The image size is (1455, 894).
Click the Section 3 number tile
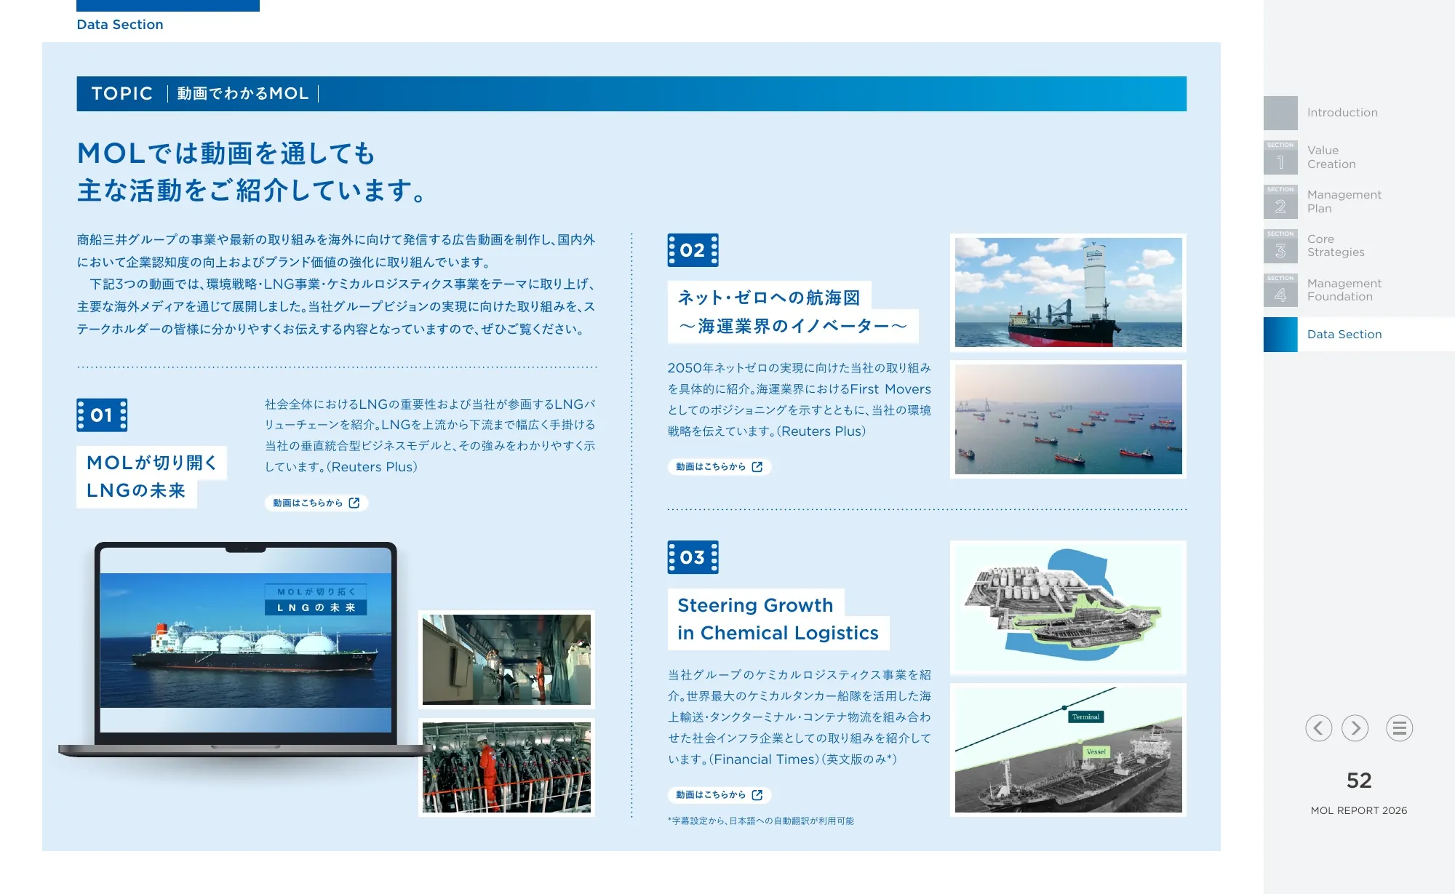[x=1280, y=246]
